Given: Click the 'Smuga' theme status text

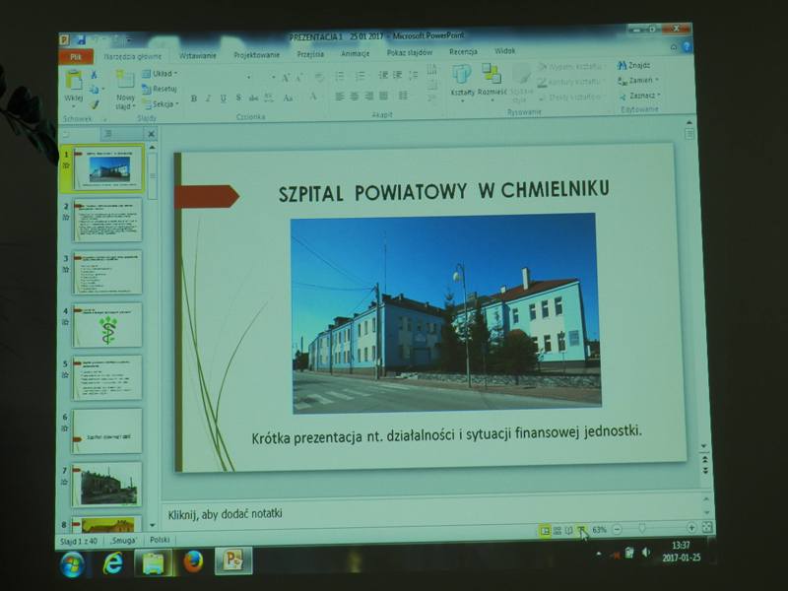Looking at the screenshot, I should point(123,541).
